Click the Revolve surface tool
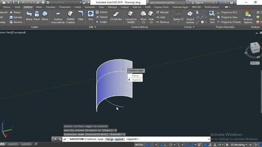262x147 pixels. point(16,22)
